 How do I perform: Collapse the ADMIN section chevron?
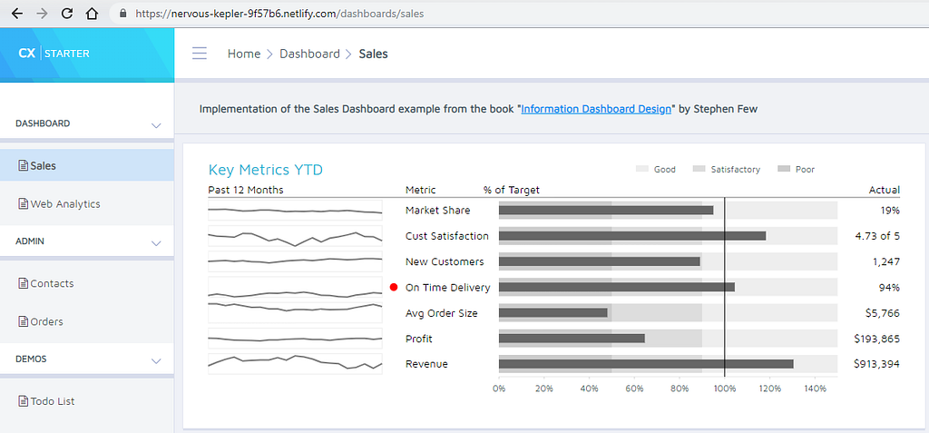click(x=156, y=242)
